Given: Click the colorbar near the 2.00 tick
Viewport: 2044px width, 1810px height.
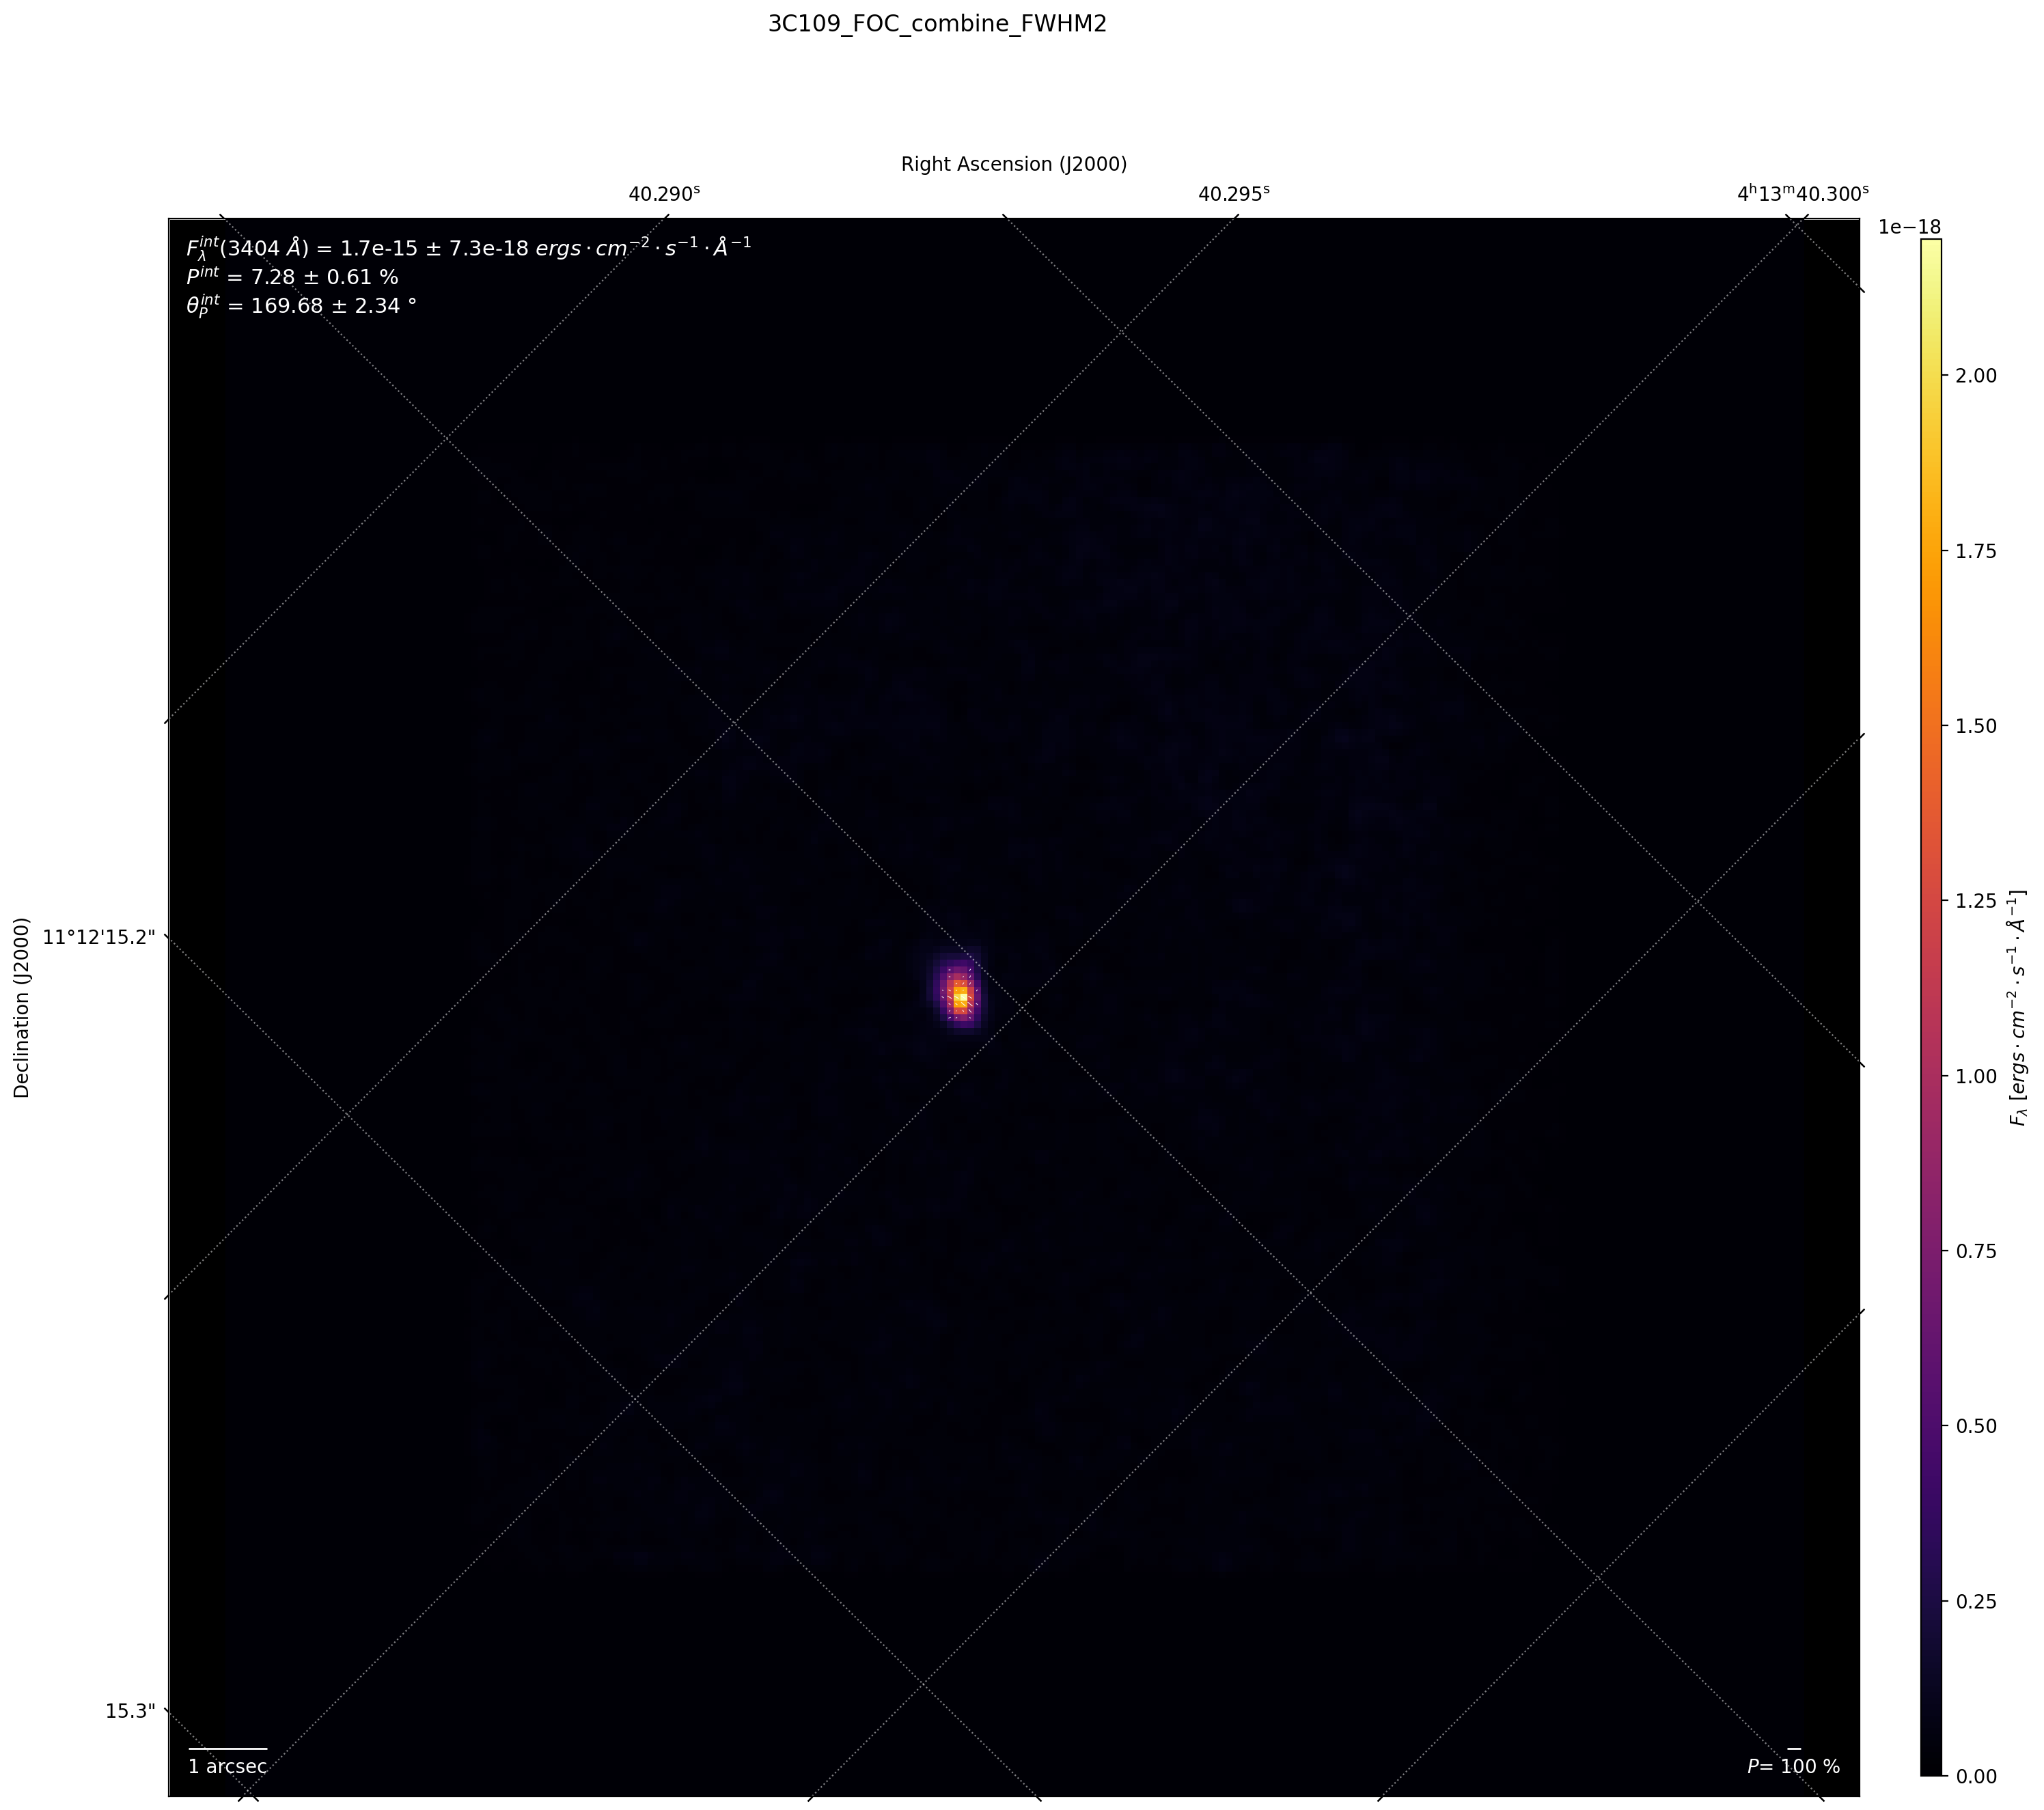Looking at the screenshot, I should point(1930,376).
